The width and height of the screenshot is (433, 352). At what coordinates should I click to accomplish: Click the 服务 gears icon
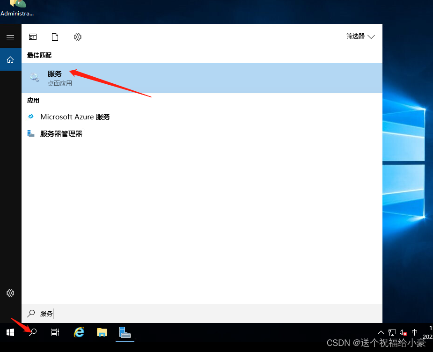tap(35, 77)
